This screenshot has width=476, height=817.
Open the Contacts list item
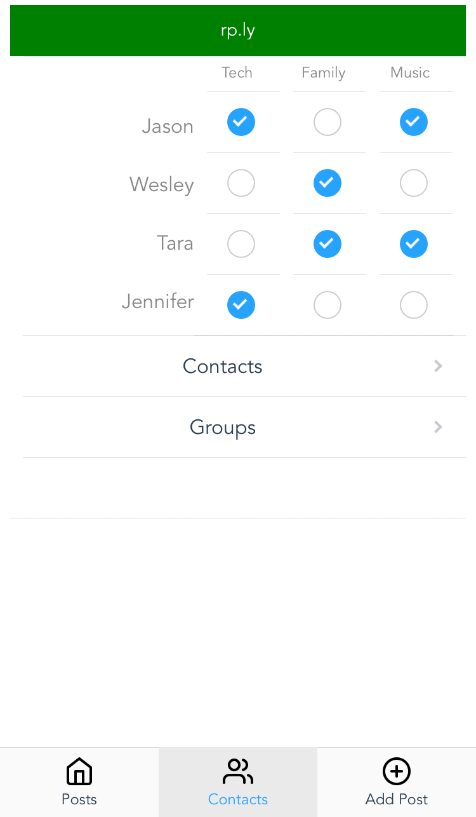pyautogui.click(x=223, y=366)
